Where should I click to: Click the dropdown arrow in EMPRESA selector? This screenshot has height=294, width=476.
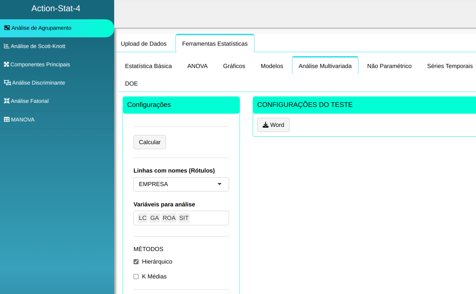pyautogui.click(x=220, y=184)
